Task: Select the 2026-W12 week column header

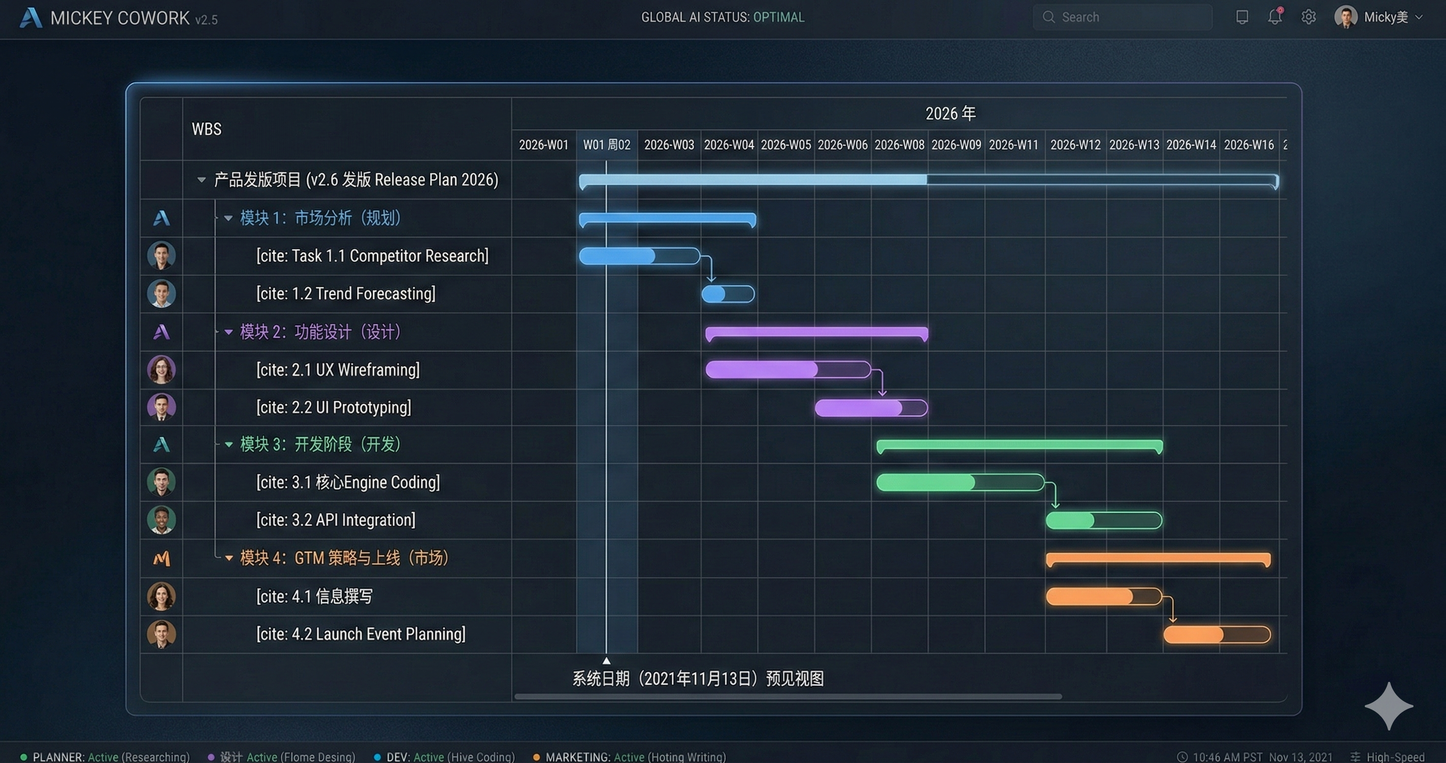Action: [x=1075, y=145]
